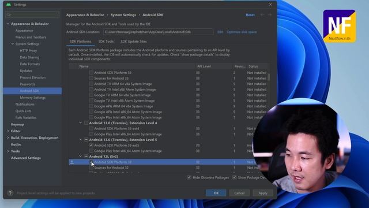The width and height of the screenshot is (369, 208).
Task: Open Notifications settings
Action: (x=25, y=104)
